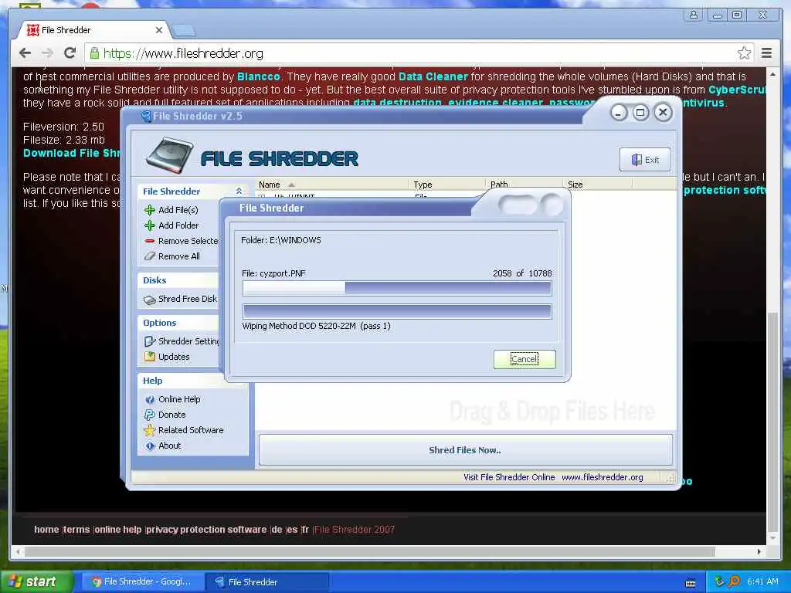Click the Donate PayPal icon
Screen dimensions: 791x593
pyautogui.click(x=150, y=415)
